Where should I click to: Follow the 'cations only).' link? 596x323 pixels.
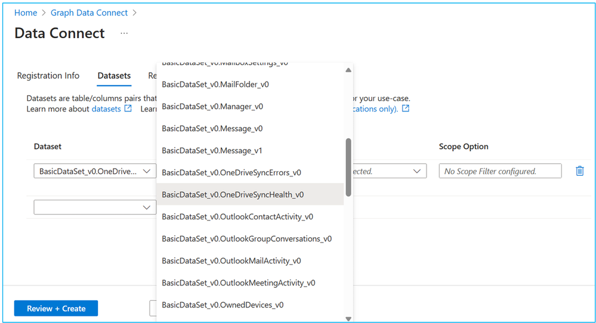tap(375, 109)
